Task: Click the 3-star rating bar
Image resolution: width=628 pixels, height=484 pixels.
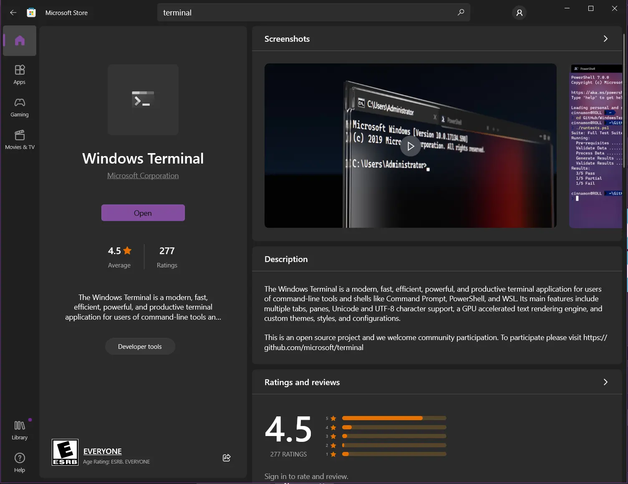Action: tap(394, 436)
